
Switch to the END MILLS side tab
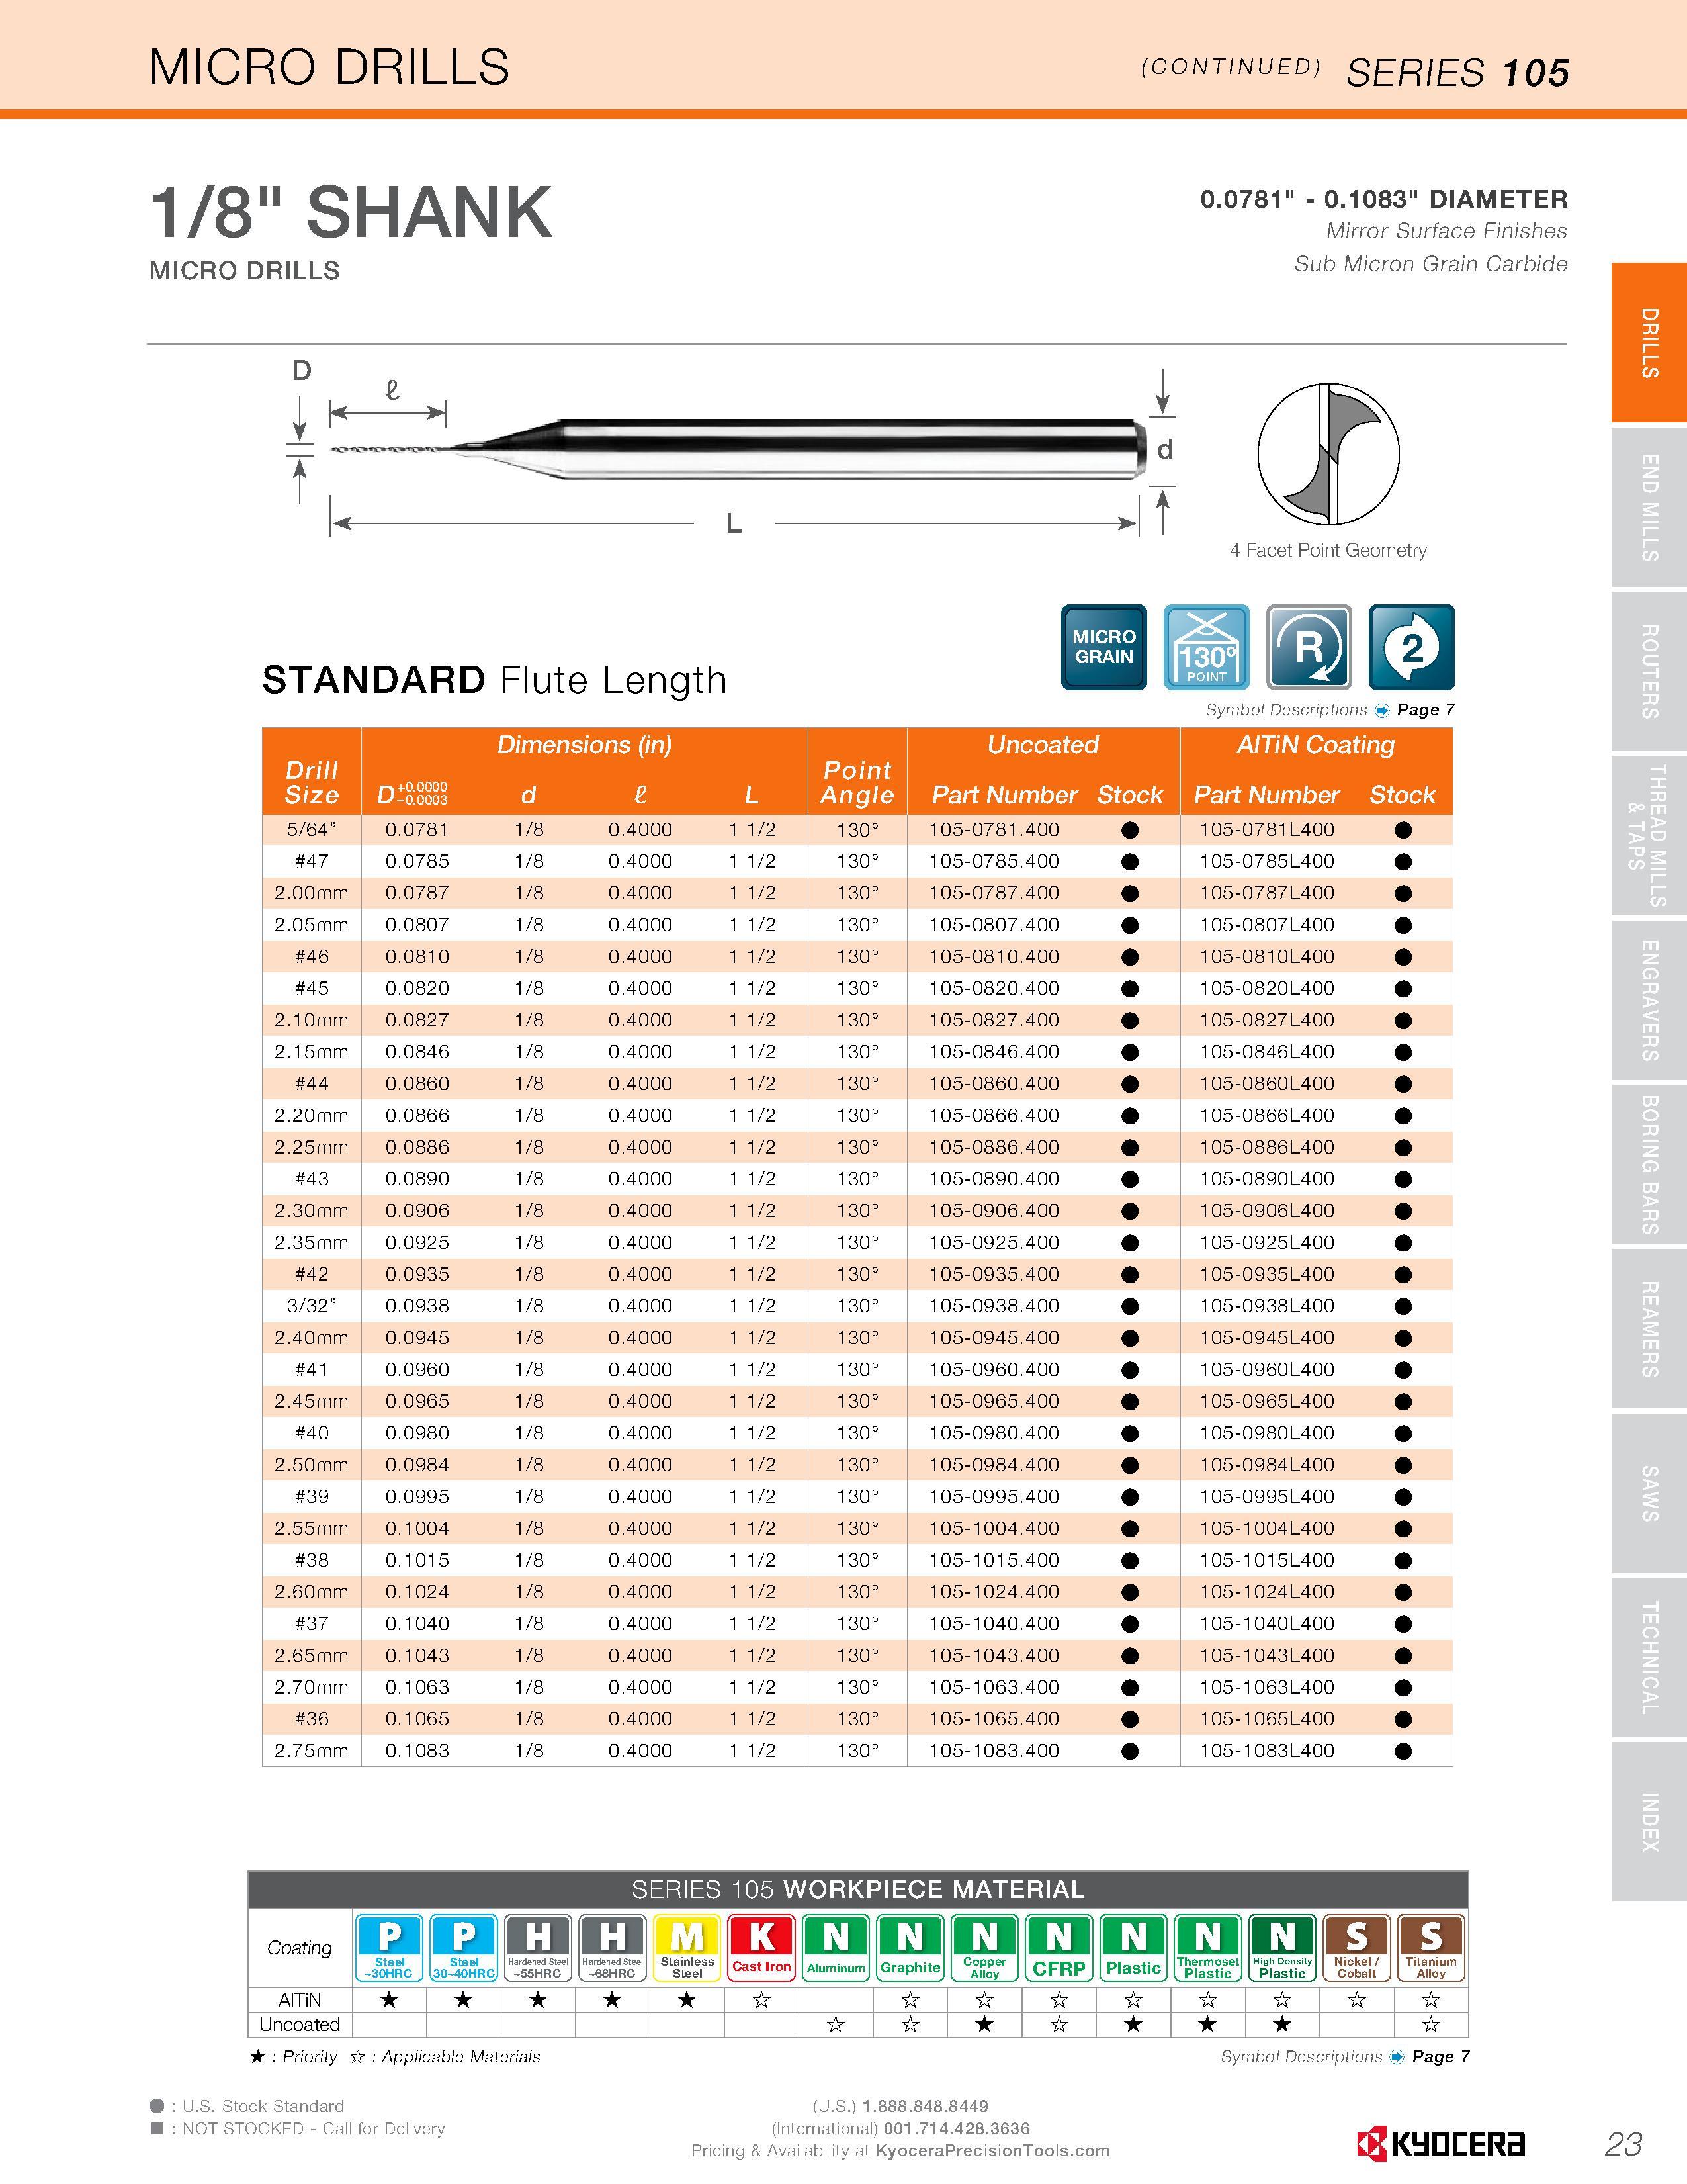coord(1649,507)
